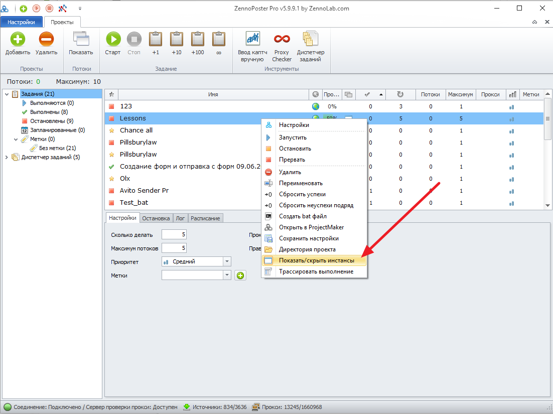Click the Сколько делать input field
The width and height of the screenshot is (553, 414).
coord(174,235)
